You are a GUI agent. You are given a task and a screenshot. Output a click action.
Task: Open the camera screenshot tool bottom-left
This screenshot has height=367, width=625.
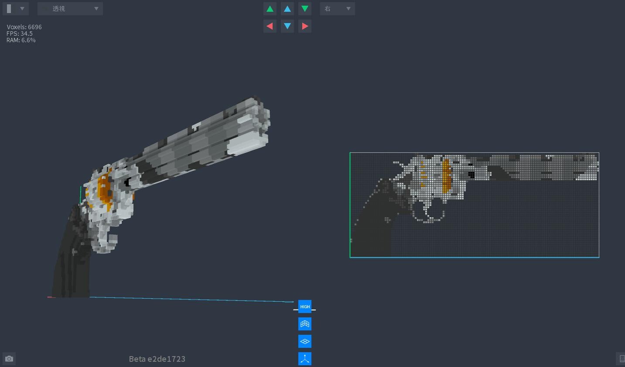(9, 358)
